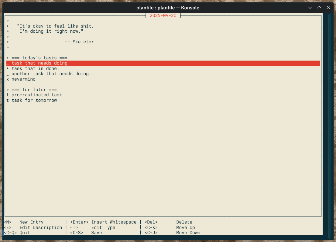Click the Skeletor quote attribution line
This screenshot has width=336, height=242.
click(79, 42)
